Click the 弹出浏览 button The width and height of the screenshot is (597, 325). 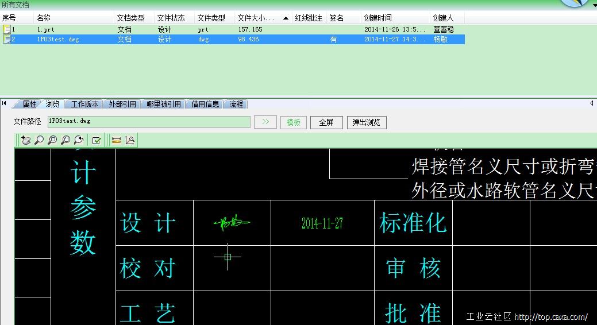367,122
